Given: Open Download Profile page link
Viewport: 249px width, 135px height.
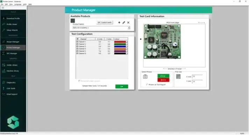Looking at the screenshot, I should (x=13, y=18).
